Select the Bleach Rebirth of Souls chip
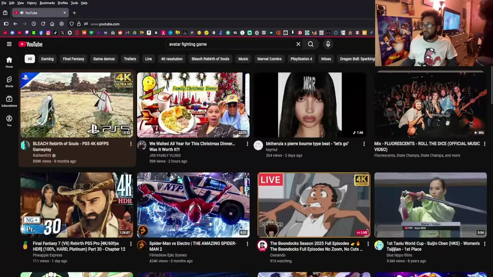Screen dimensions: 493x277 click(x=210, y=59)
